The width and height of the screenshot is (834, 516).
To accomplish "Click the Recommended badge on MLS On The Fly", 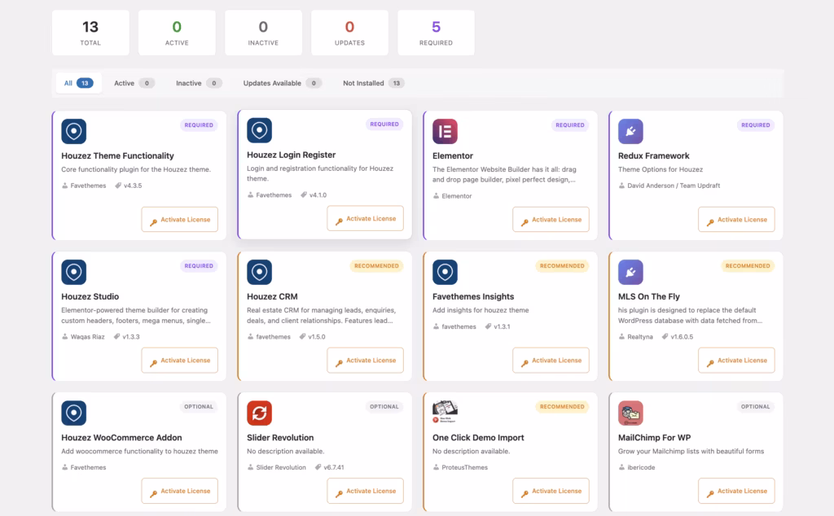I will click(x=748, y=265).
